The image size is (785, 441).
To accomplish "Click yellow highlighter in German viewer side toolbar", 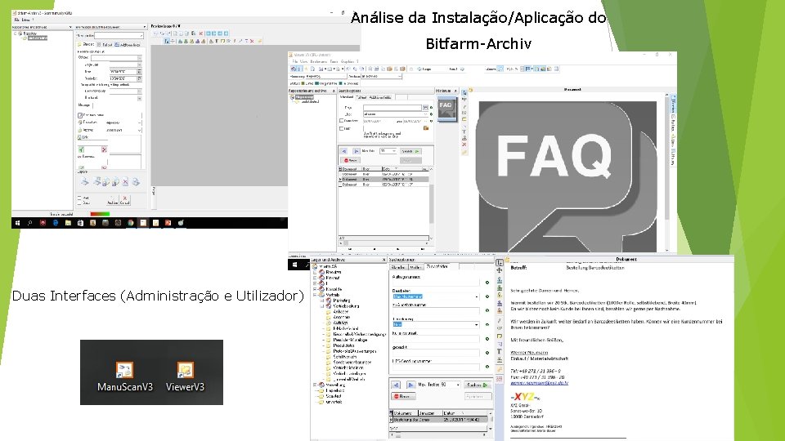I will click(499, 369).
